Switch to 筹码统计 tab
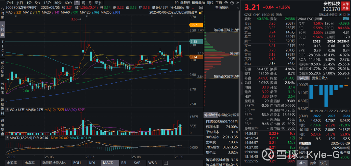Viewport: 351px width, 166px height. [211, 115]
